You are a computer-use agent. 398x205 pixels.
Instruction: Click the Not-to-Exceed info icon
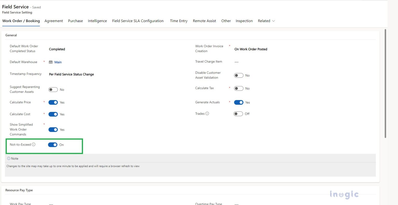[x=34, y=145]
